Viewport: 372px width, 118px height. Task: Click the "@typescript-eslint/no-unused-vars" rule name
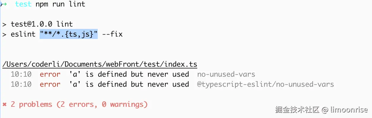click(x=265, y=84)
